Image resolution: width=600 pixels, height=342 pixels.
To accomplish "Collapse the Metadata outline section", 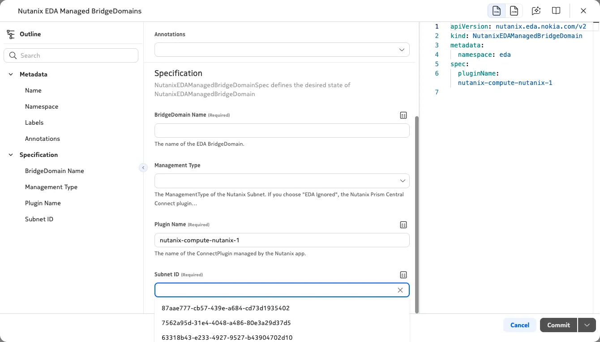I will [x=11, y=74].
